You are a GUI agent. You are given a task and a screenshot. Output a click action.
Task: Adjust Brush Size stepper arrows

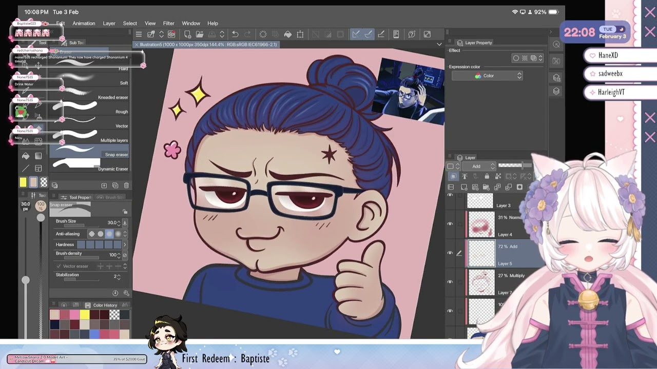pyautogui.click(x=119, y=223)
